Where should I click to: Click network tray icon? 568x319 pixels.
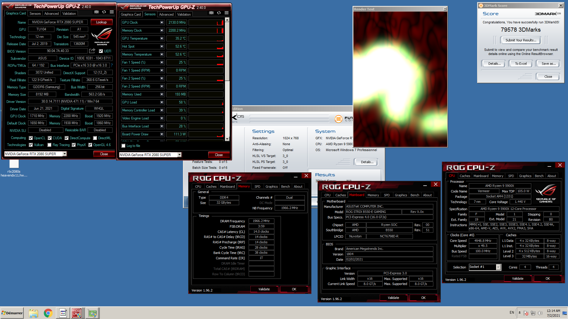533,313
